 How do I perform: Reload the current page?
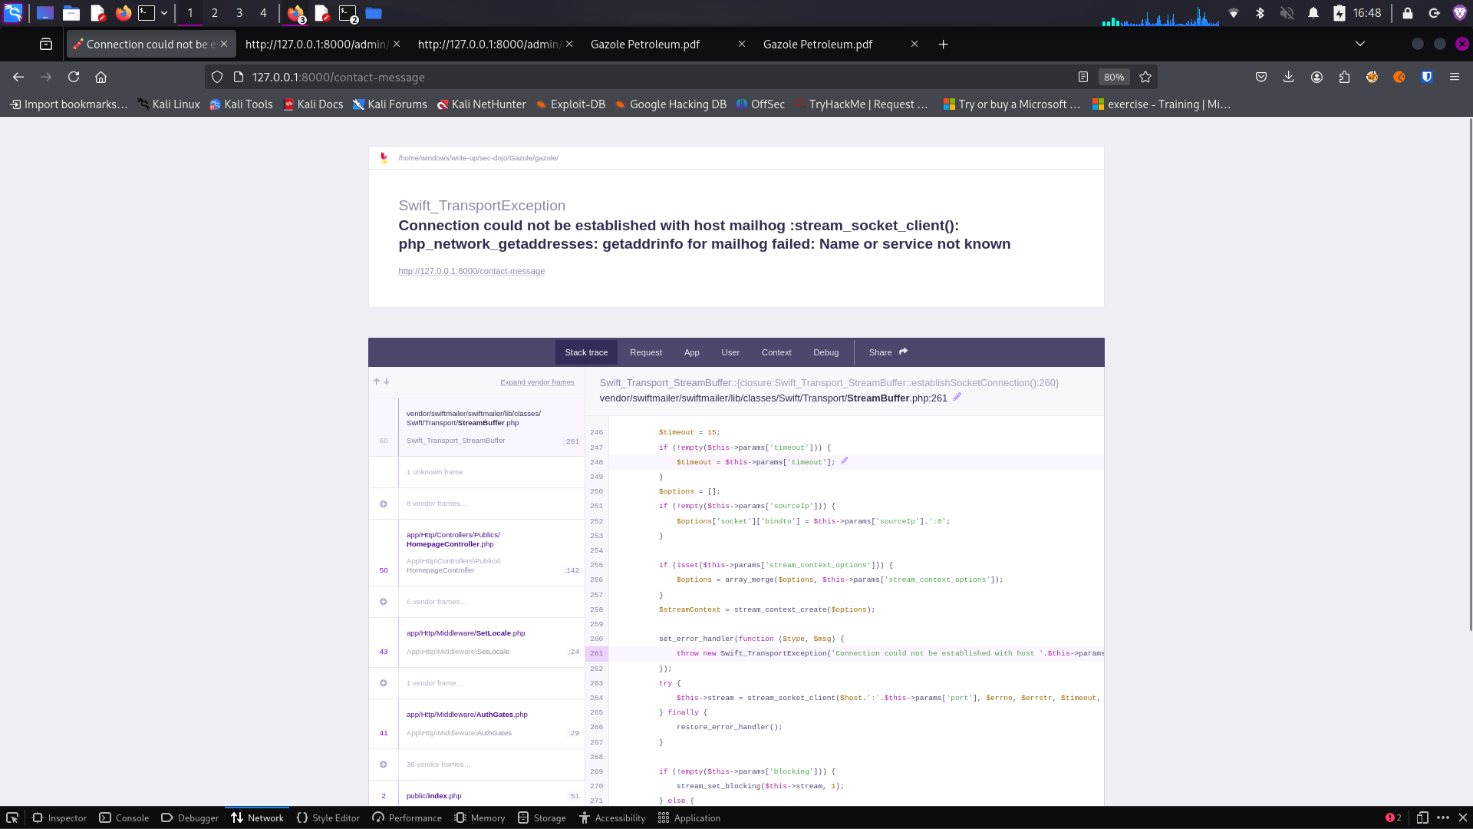(x=74, y=77)
